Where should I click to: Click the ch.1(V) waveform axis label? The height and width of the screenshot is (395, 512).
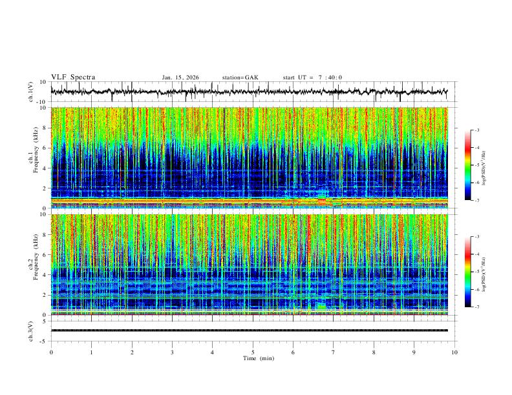click(x=30, y=92)
